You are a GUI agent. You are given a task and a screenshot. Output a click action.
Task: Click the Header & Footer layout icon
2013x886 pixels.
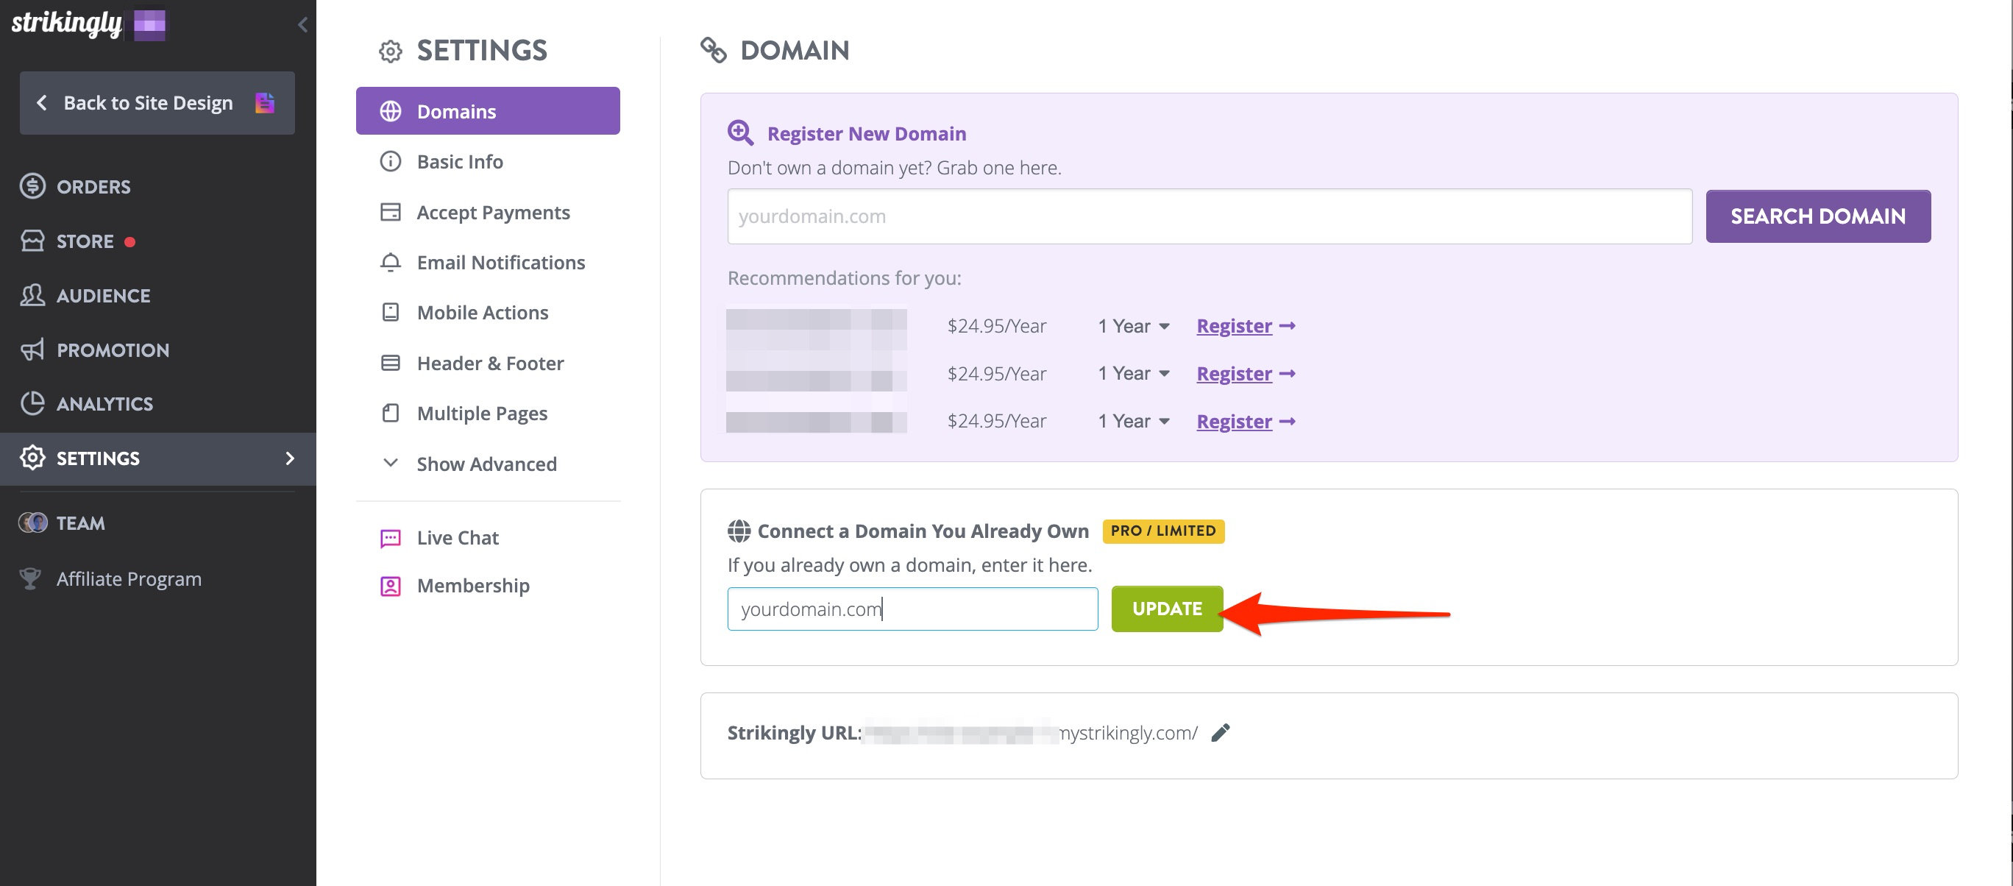tap(391, 364)
